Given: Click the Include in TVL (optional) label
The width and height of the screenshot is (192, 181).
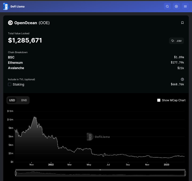Looking at the screenshot, I should (x=21, y=79).
